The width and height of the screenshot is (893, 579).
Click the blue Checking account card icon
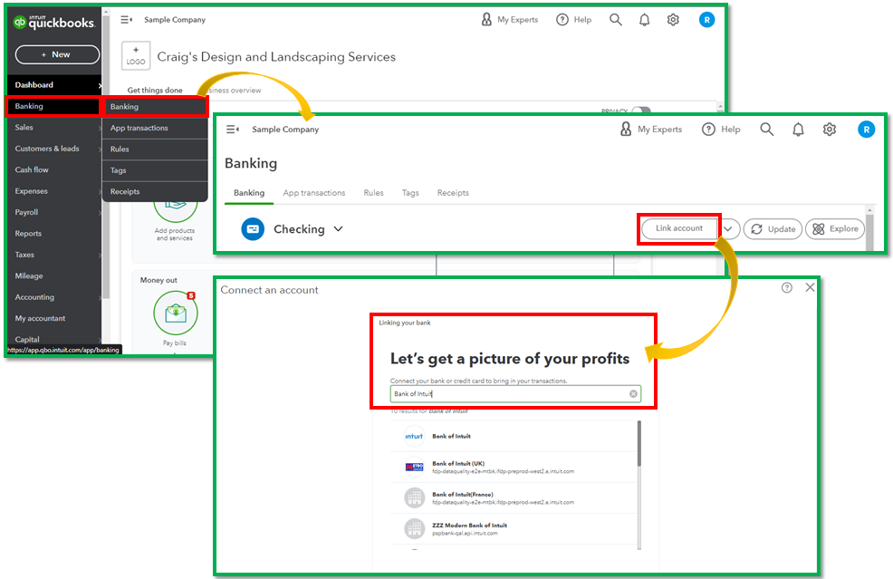pos(253,229)
